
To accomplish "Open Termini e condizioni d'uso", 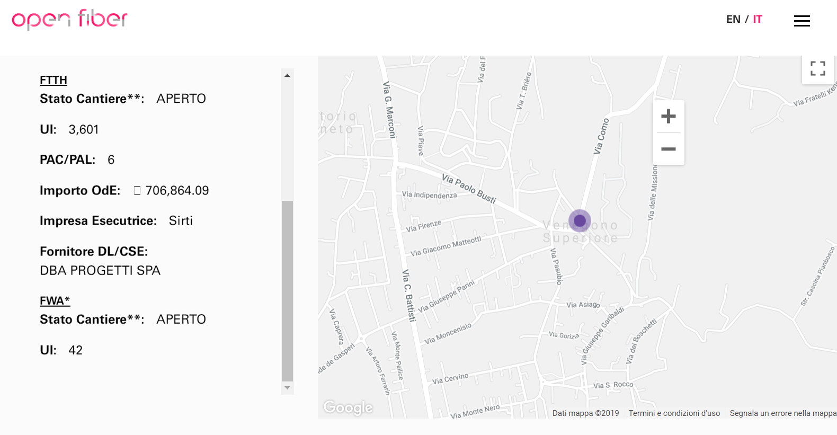I will pos(674,413).
